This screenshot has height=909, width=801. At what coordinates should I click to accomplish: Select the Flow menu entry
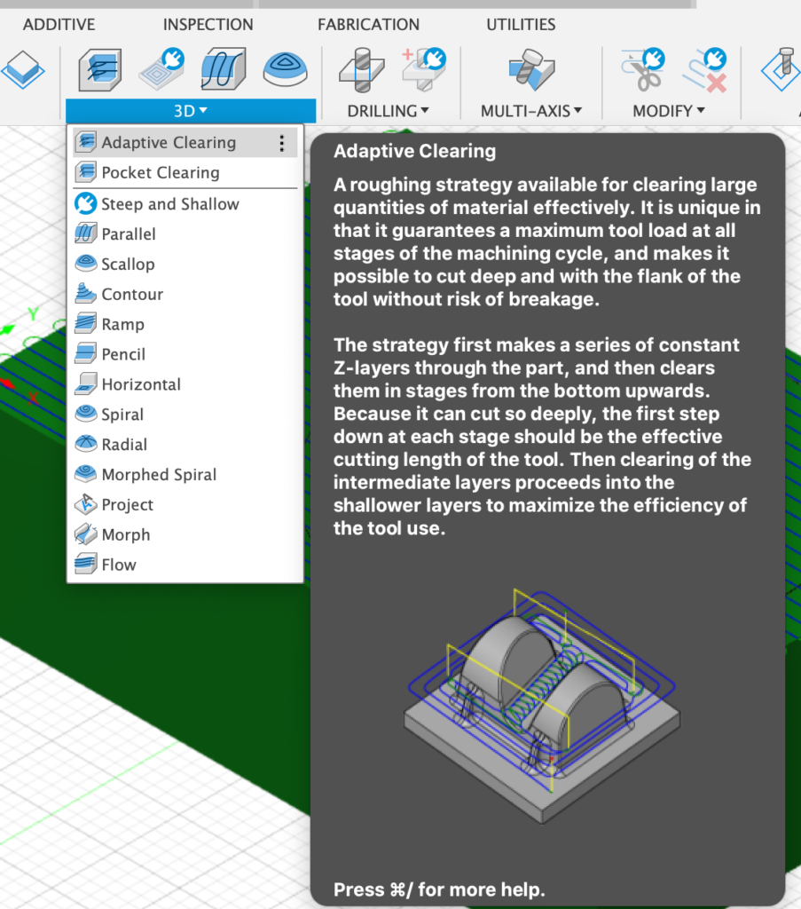click(x=119, y=565)
